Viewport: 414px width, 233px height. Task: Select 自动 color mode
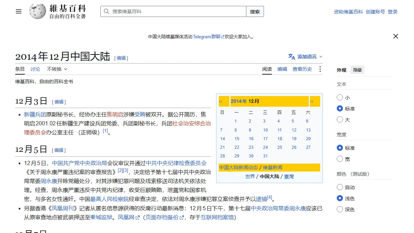[x=340, y=187]
